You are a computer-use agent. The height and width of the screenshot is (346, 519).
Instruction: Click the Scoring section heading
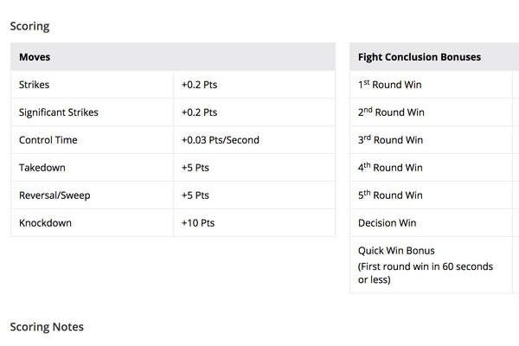point(29,26)
